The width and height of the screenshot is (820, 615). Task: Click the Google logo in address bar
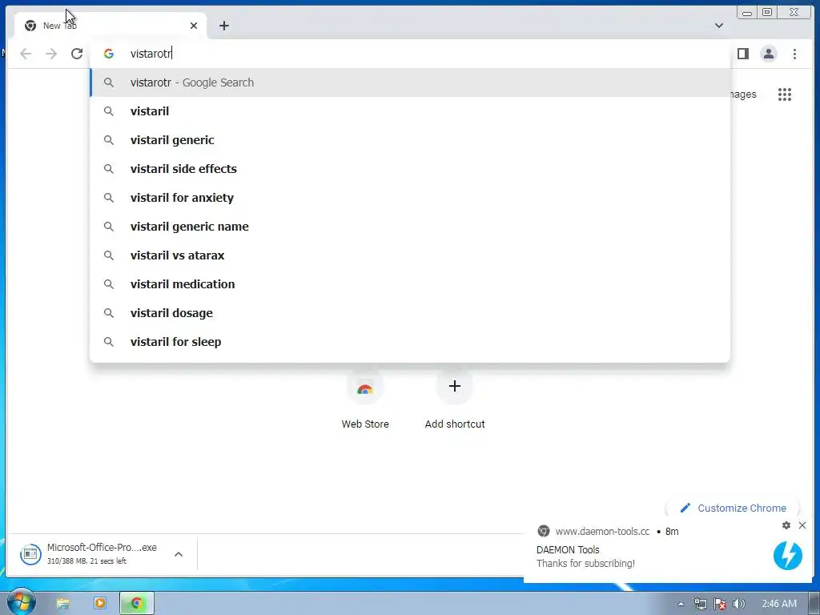(109, 54)
